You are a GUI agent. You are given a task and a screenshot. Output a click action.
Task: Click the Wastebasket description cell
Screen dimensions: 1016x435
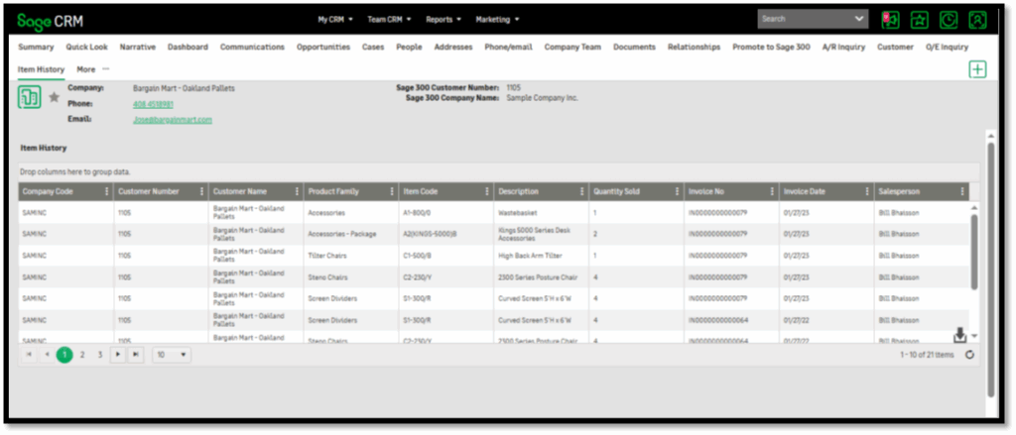tap(541, 212)
